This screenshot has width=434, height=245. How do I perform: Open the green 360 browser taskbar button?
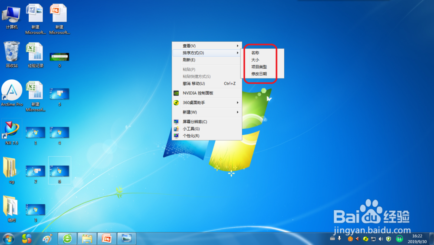67,238
